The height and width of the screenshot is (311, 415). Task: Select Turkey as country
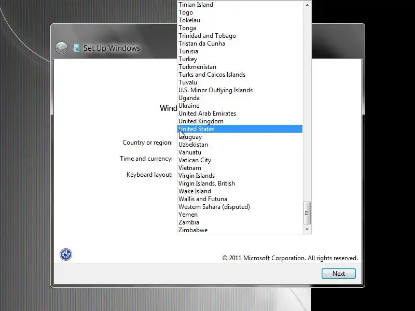[240, 59]
